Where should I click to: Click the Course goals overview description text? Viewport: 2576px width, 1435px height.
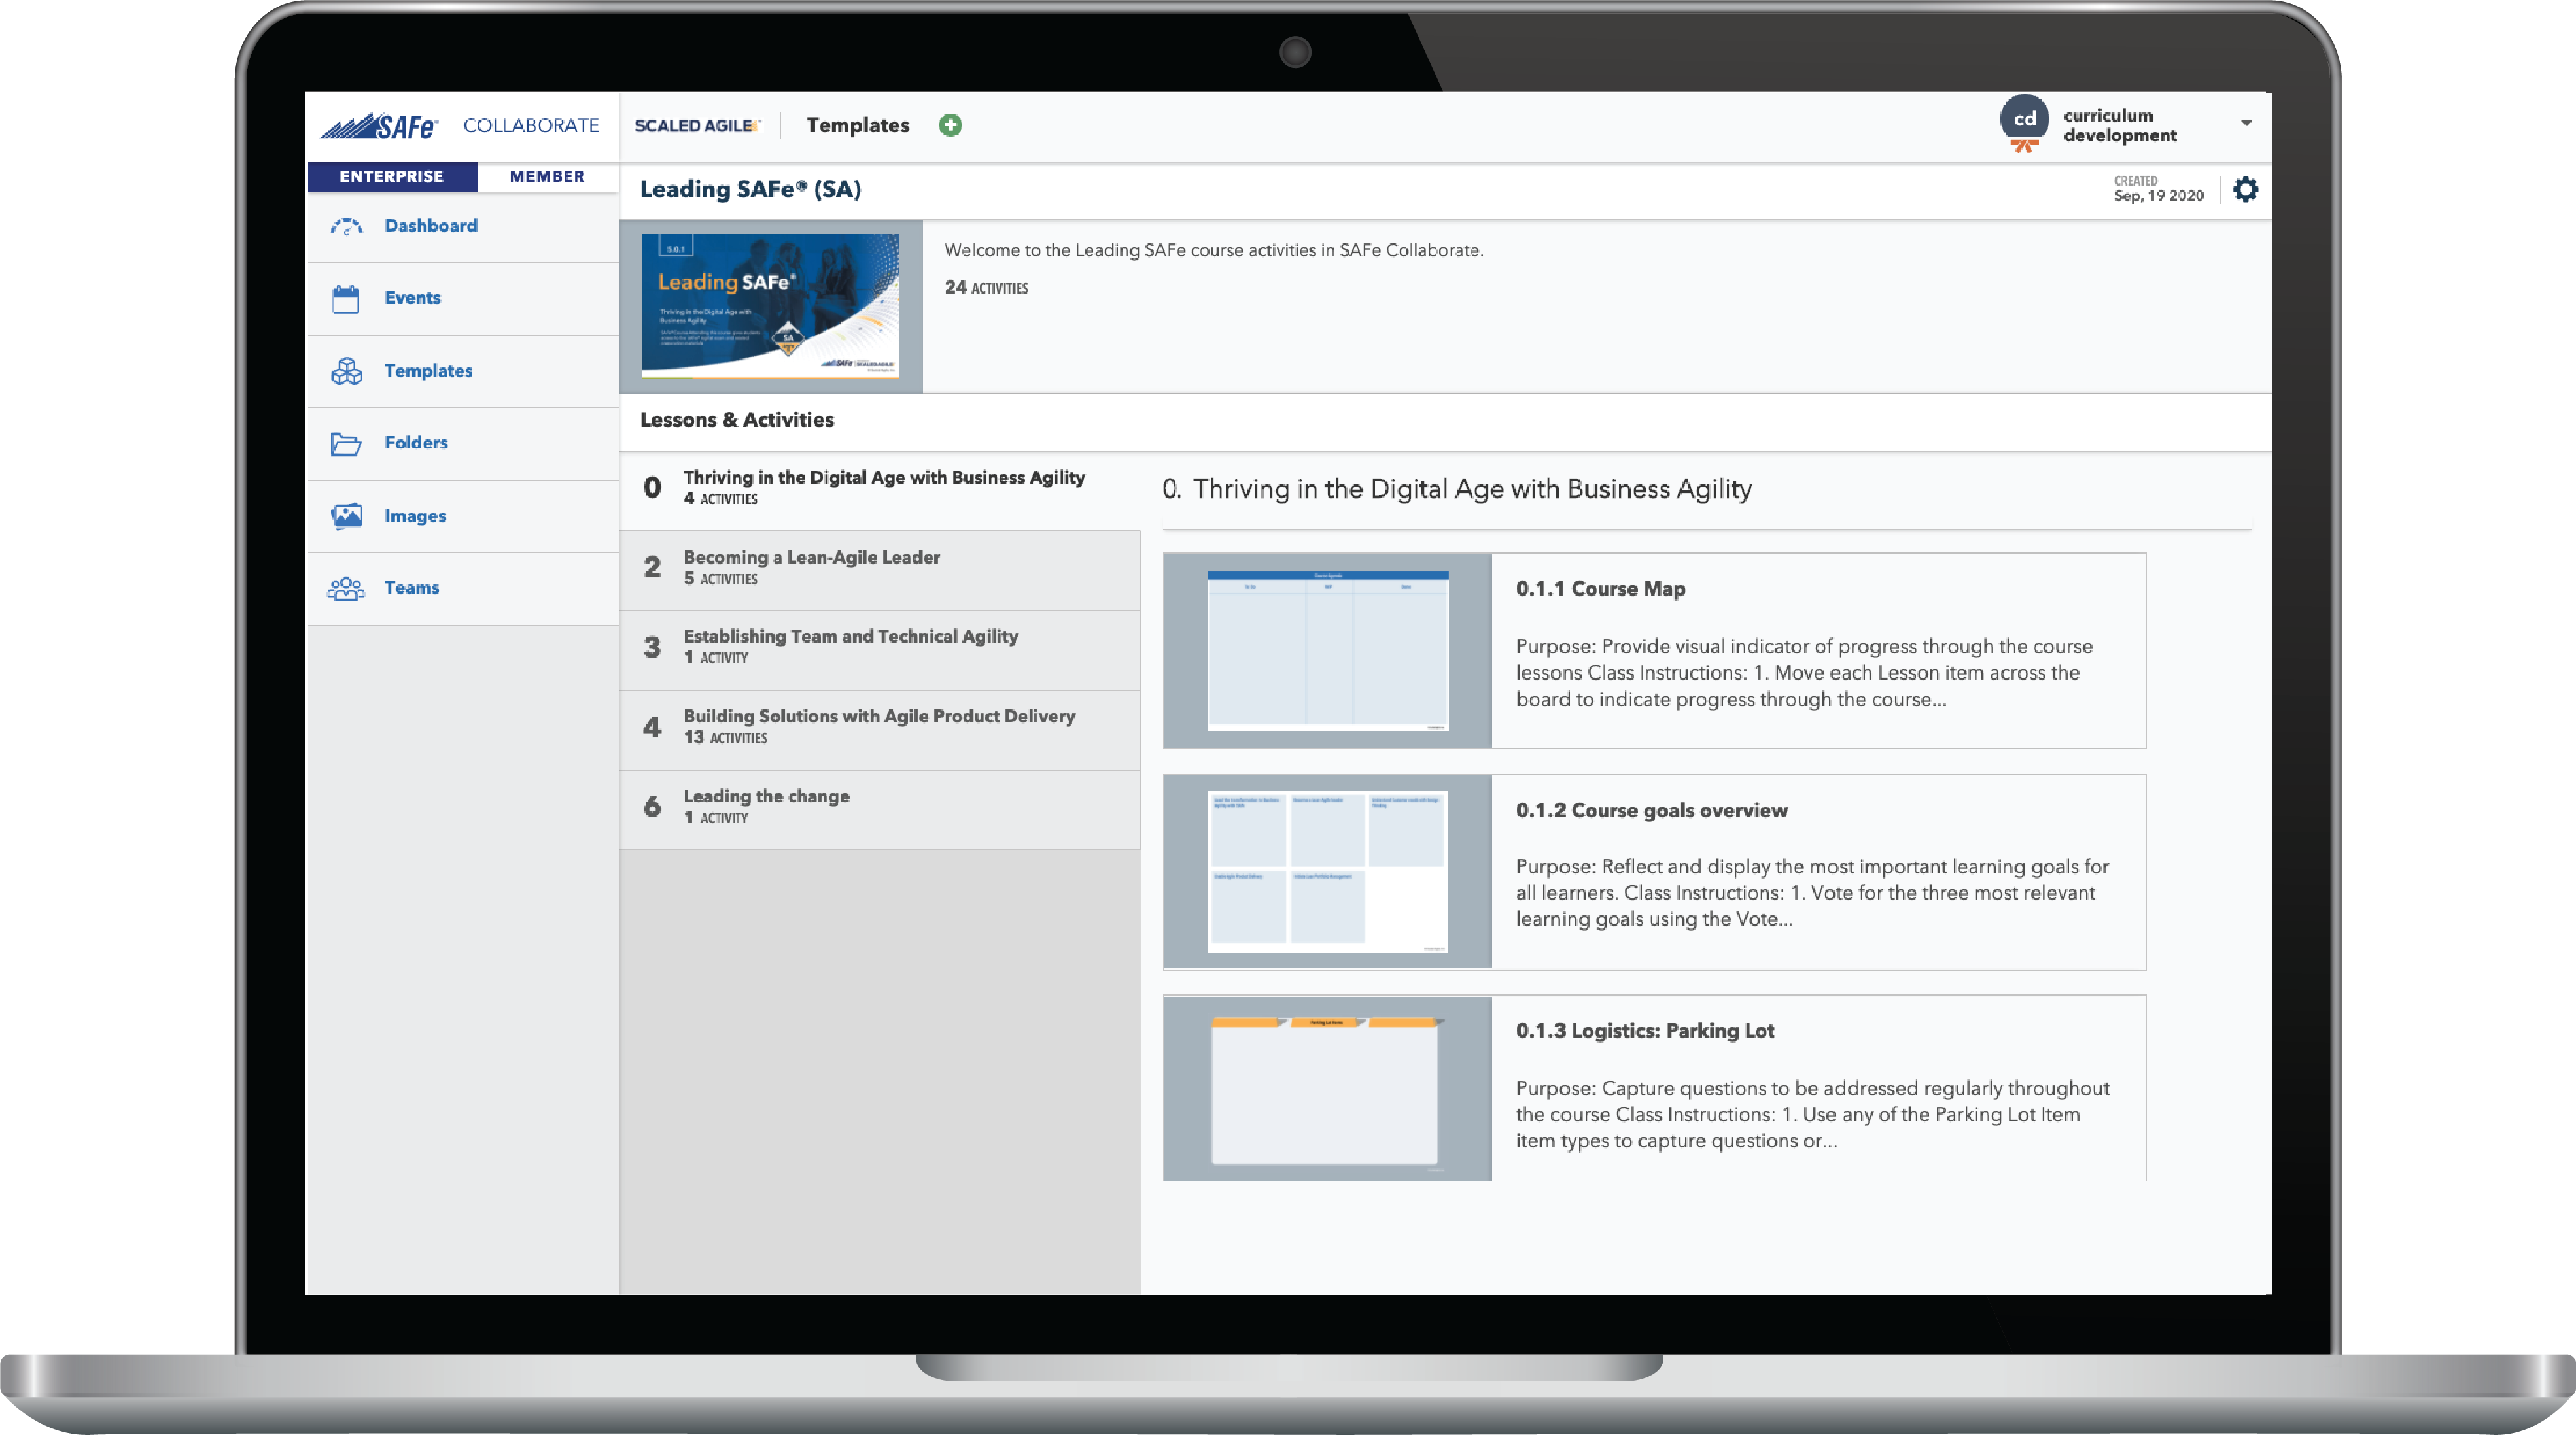pyautogui.click(x=1812, y=892)
